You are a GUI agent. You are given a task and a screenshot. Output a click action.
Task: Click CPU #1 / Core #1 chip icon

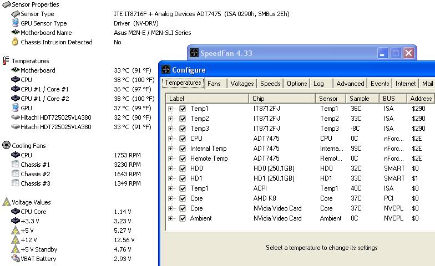click(16, 89)
